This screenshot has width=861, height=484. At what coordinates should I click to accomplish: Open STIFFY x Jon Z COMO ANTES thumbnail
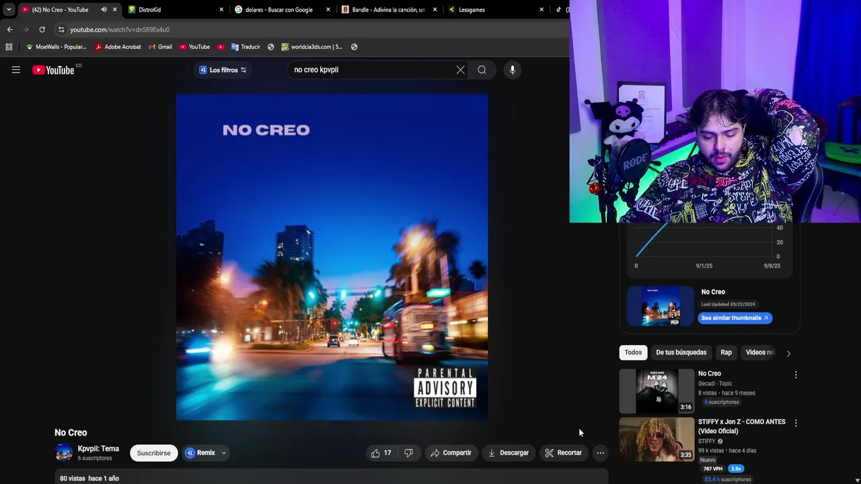point(657,439)
